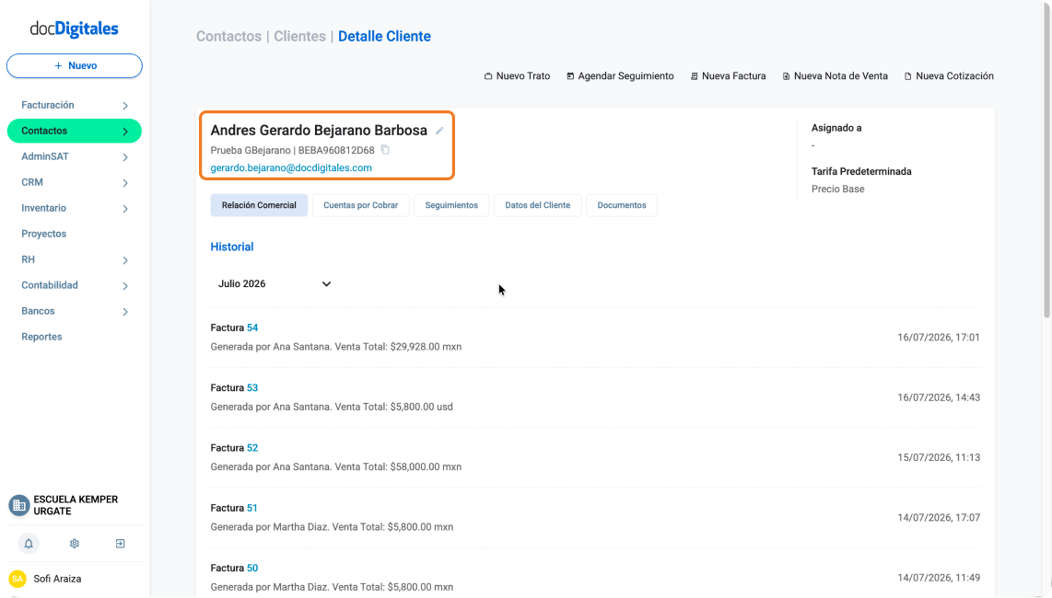Open invoice number 51
Image resolution: width=1052 pixels, height=598 pixels.
point(252,508)
